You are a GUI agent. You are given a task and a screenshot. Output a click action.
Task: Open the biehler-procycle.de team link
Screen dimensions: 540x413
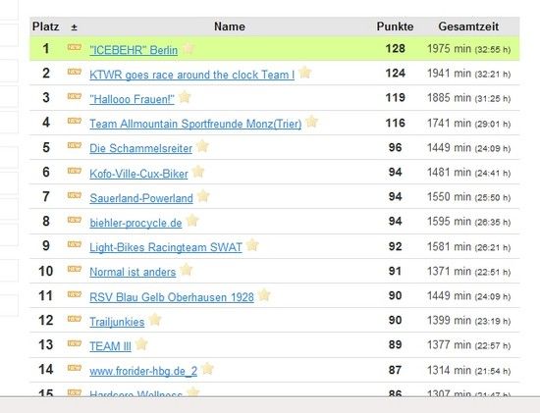(135, 223)
